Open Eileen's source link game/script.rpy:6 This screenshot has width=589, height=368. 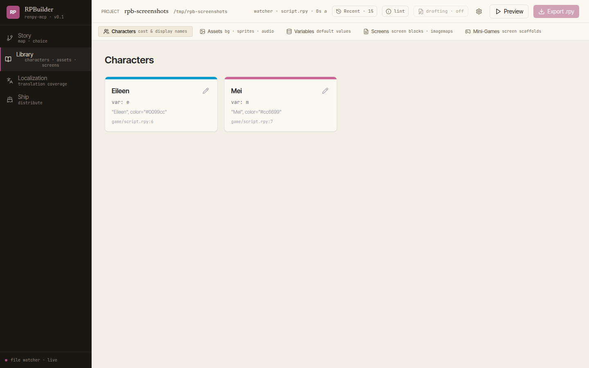[133, 122]
